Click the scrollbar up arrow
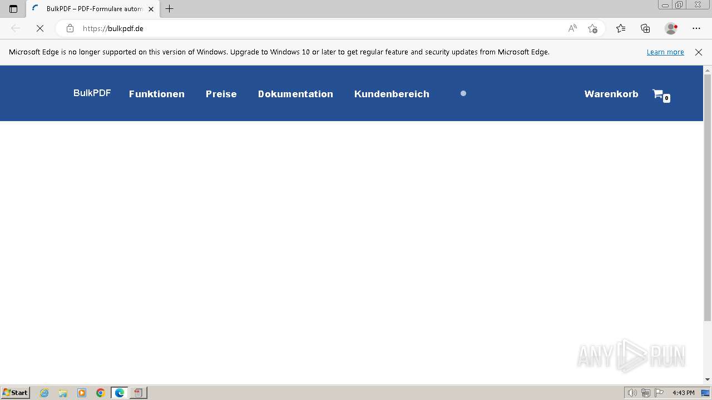This screenshot has height=400, width=712. 708,70
